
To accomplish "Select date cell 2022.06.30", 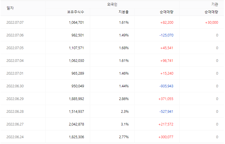I will point(15,86).
